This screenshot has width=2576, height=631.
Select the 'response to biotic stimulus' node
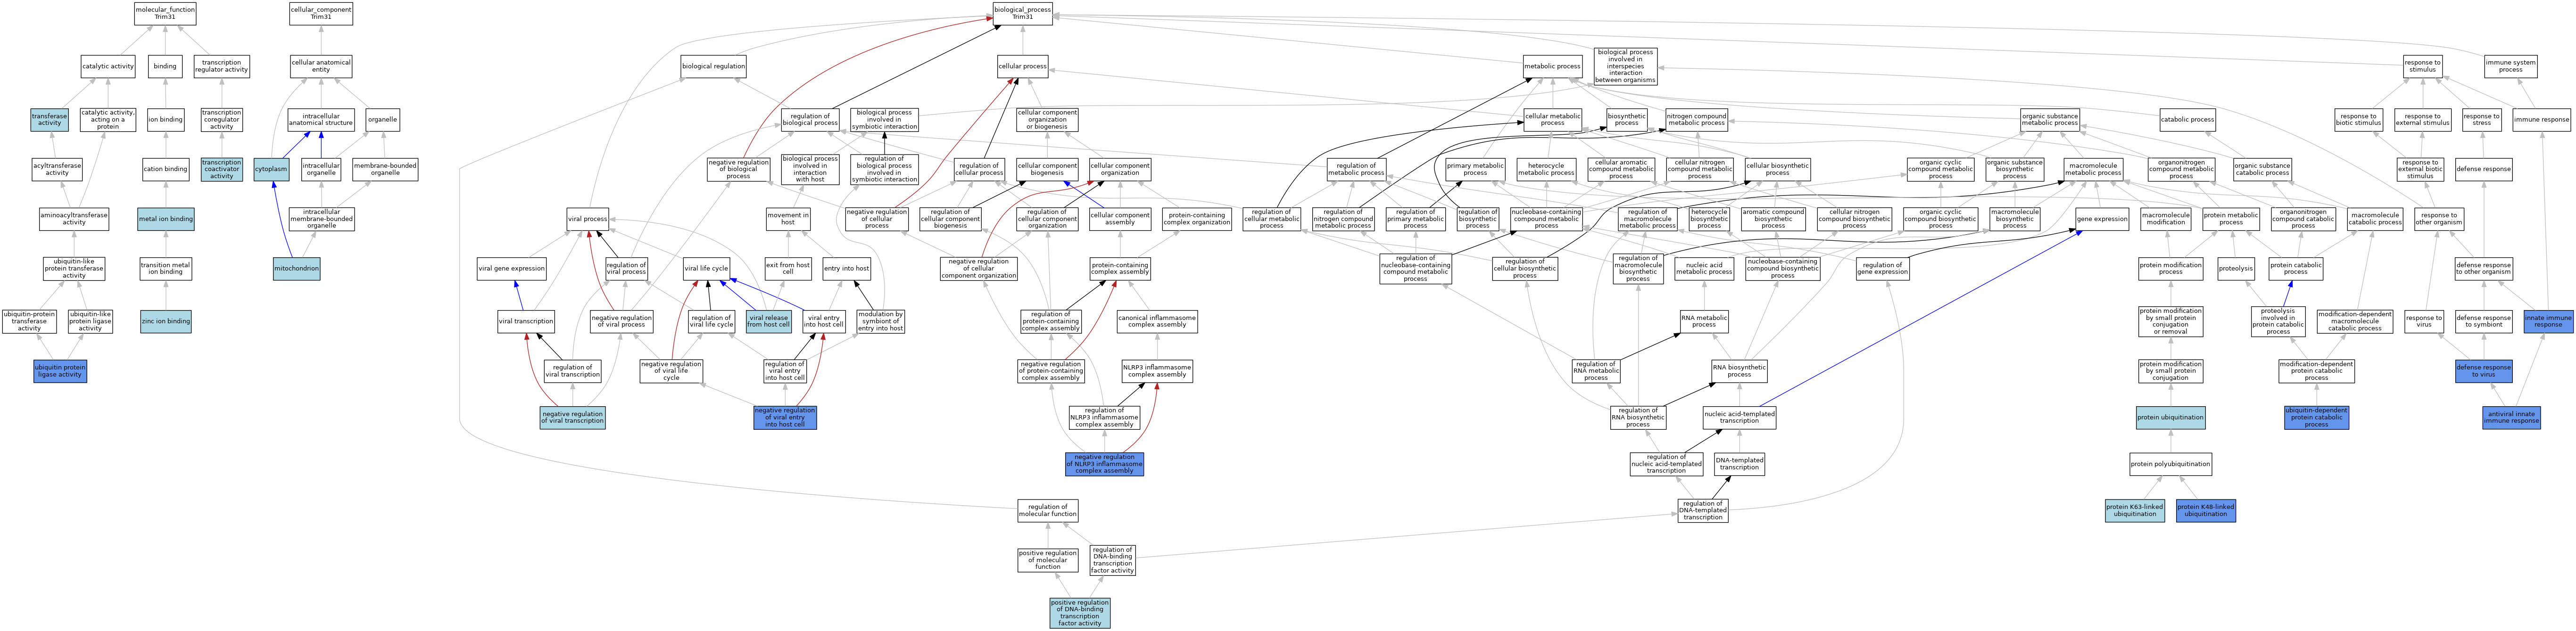(2358, 120)
